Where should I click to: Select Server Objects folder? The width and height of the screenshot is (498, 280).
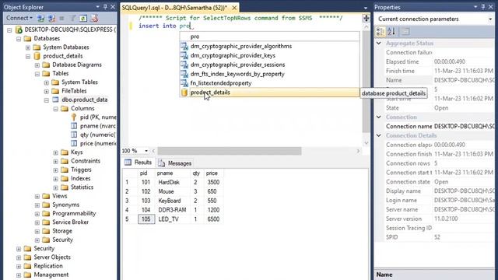(52, 257)
